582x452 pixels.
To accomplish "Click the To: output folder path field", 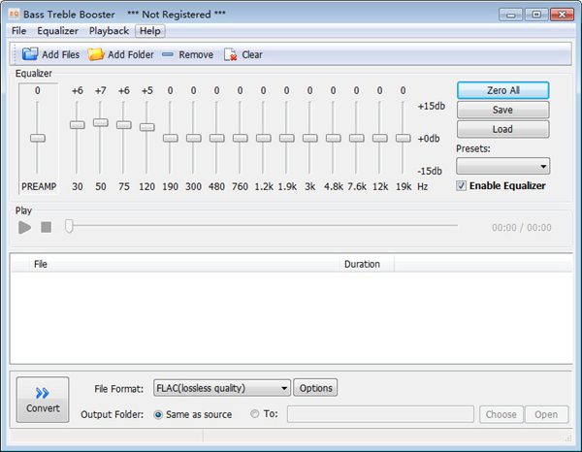I will click(x=380, y=414).
